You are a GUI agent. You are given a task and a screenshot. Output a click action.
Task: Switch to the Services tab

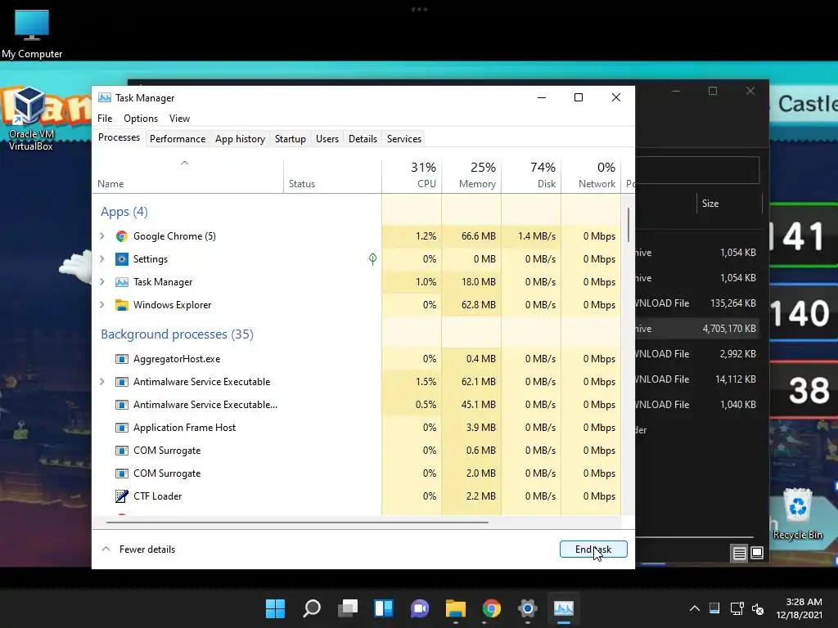pos(404,139)
